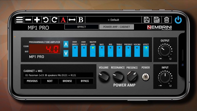197x111 pixels.
Task: Click the minus zoom-out icon
Action: [x=28, y=20]
